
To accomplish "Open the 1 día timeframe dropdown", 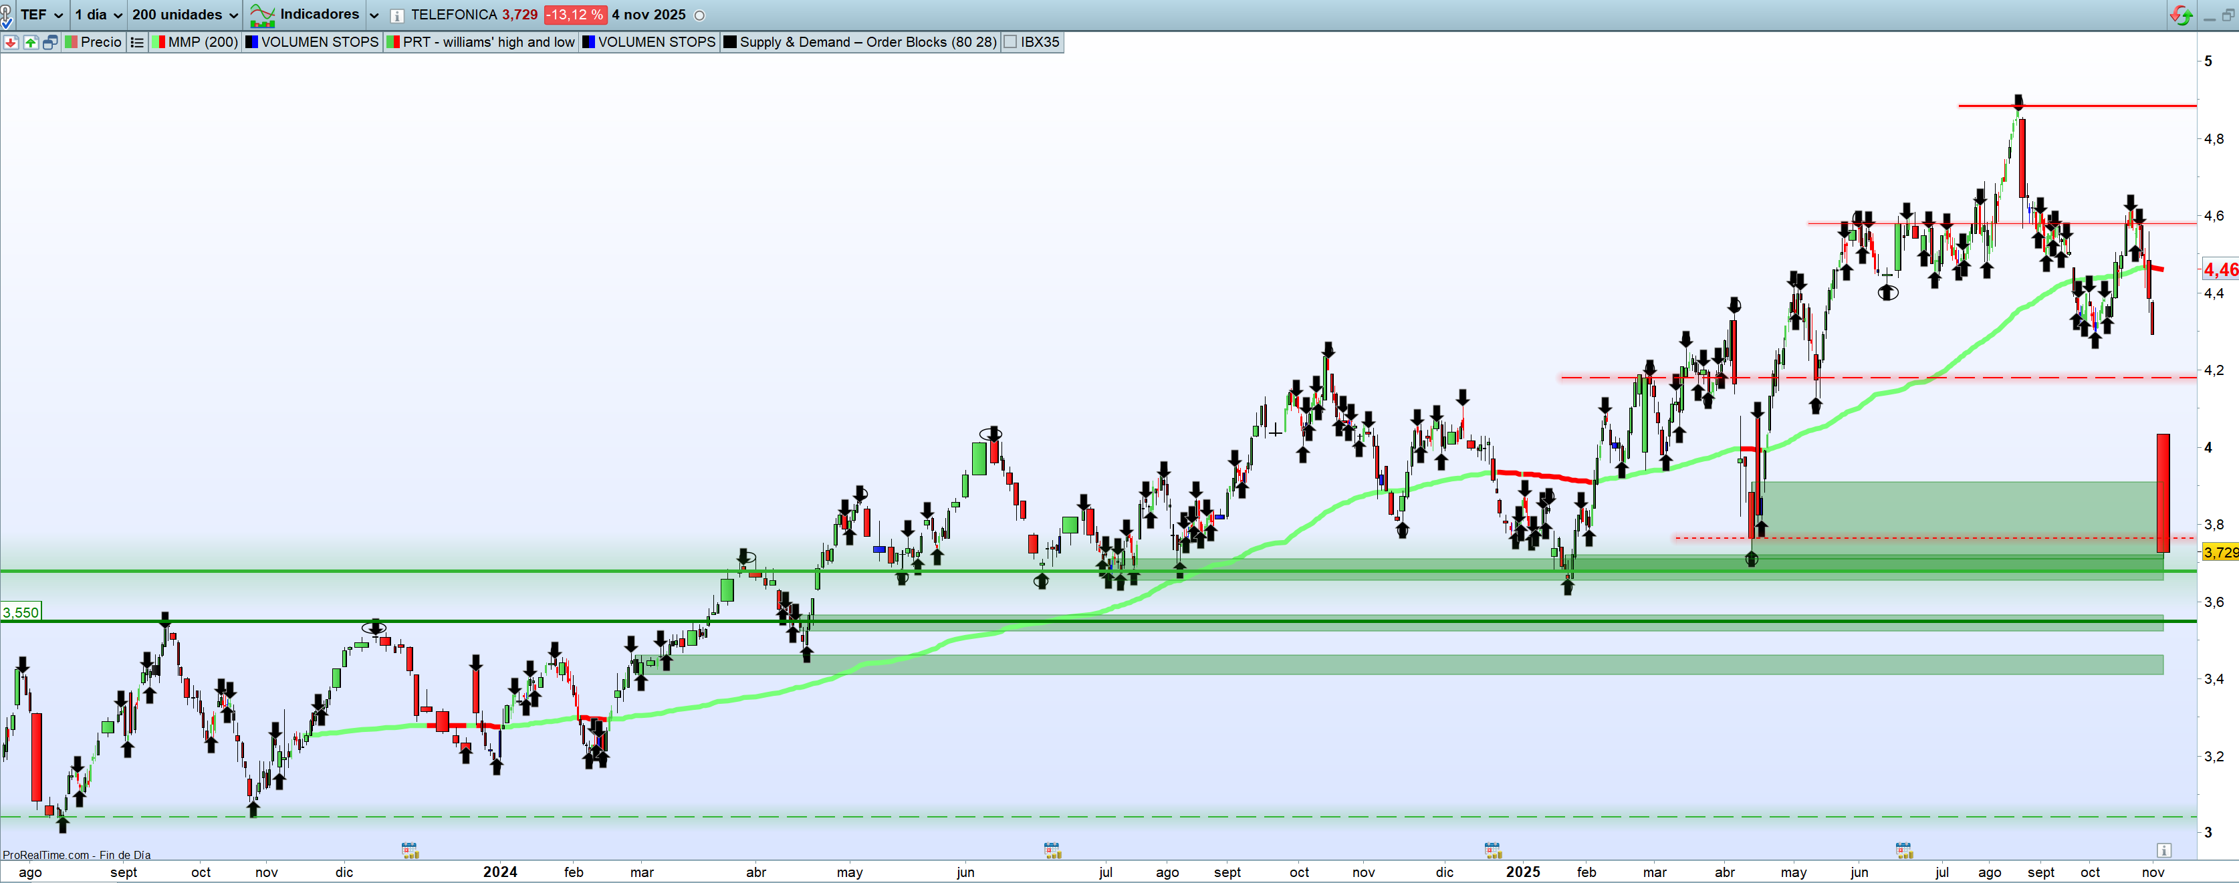I will pyautogui.click(x=118, y=15).
